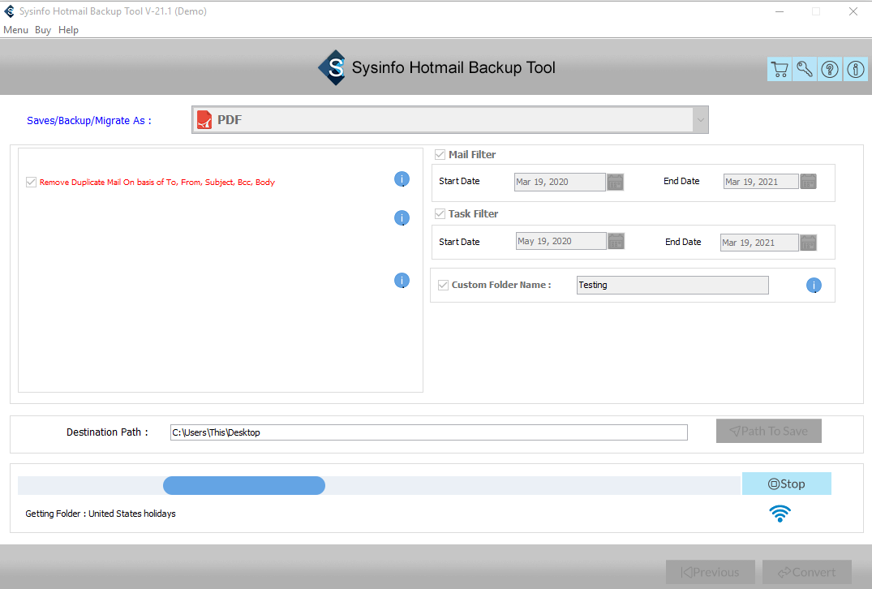872x589 pixels.
Task: Open Task Filter Start Date calendar picker
Action: pyautogui.click(x=616, y=241)
